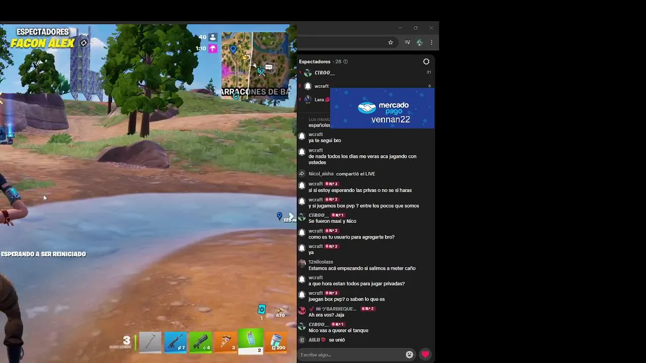The image size is (646, 363).
Task: Open 12nicolass username in chat
Action: click(320, 262)
